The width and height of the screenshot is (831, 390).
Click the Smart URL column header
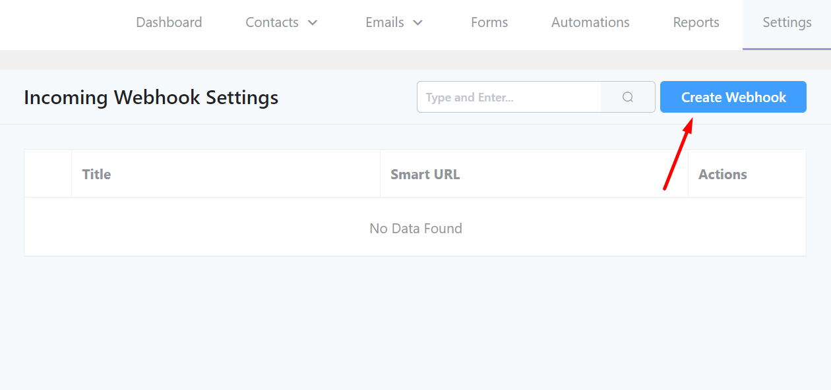click(425, 175)
